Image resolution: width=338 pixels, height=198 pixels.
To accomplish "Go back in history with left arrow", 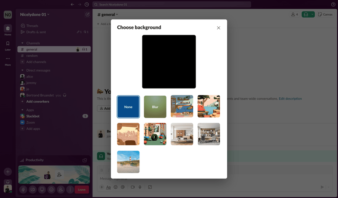I will click(72, 5).
